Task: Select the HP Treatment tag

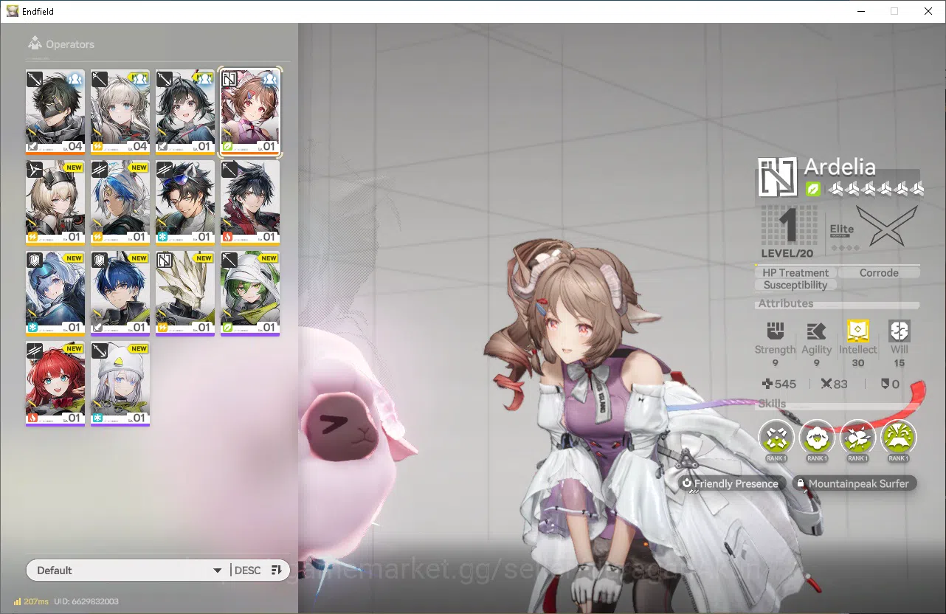Action: tap(795, 272)
